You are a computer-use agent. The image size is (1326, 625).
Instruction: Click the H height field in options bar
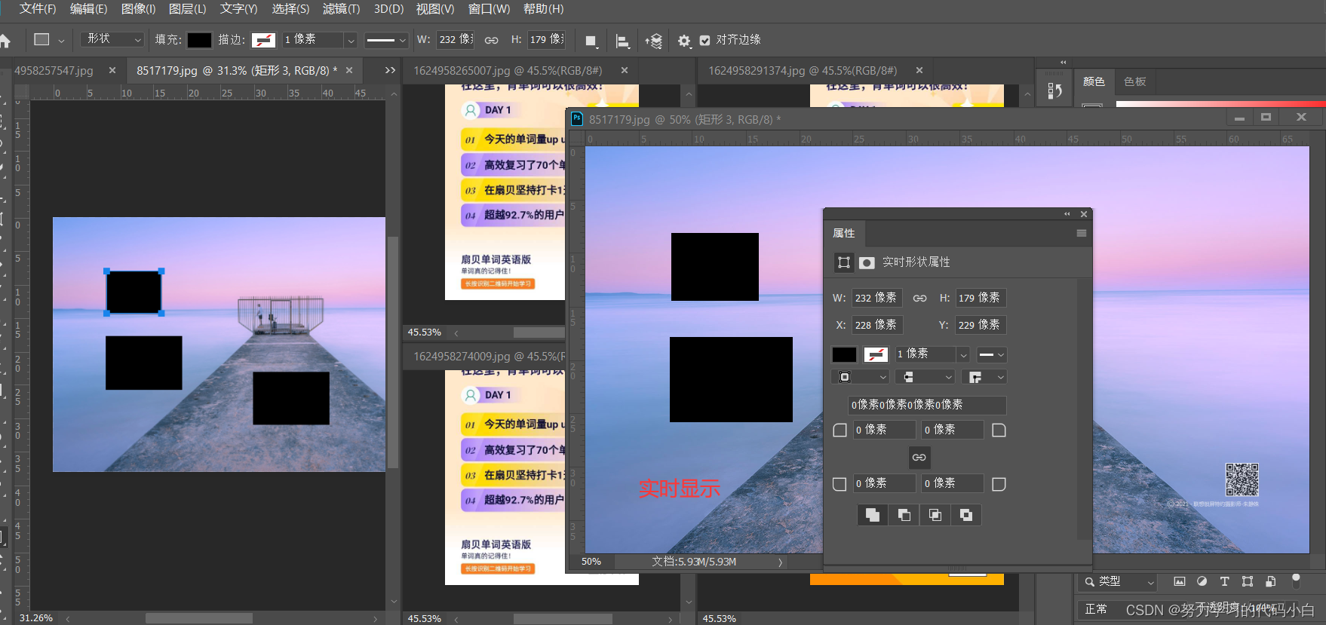(546, 39)
